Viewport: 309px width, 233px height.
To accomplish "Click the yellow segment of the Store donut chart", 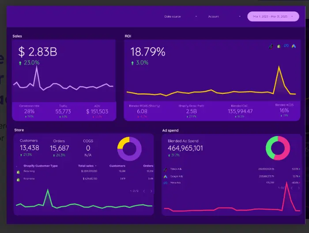I will pyautogui.click(x=123, y=142).
